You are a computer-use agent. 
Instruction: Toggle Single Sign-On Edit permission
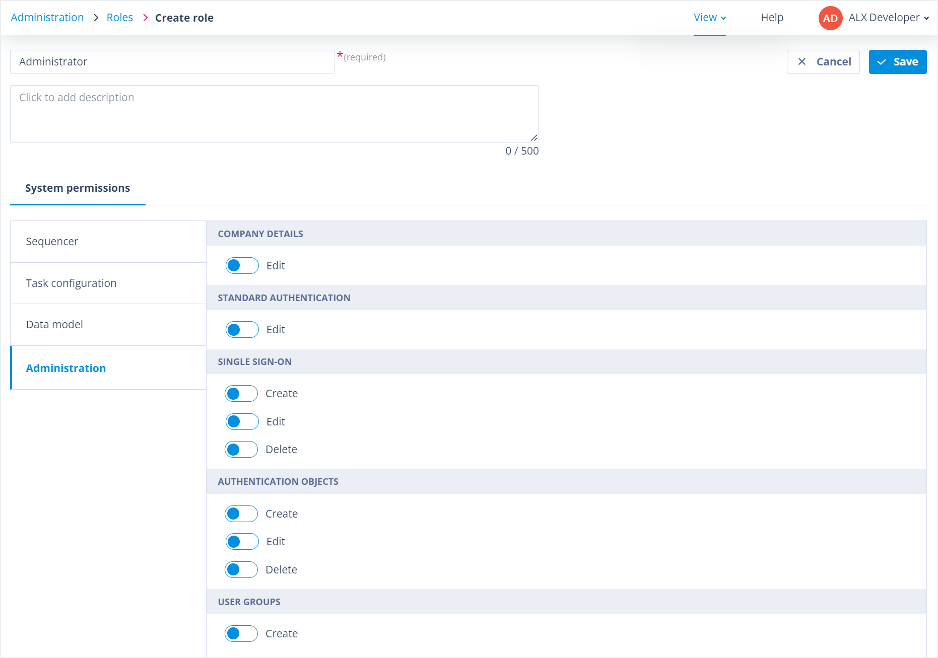(242, 421)
